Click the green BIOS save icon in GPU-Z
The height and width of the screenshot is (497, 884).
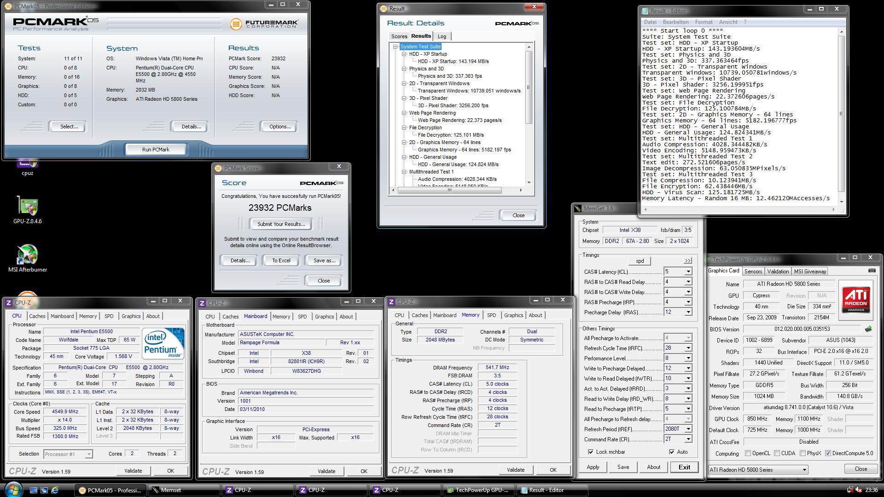click(x=868, y=329)
